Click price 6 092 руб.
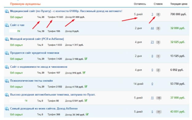The width and height of the screenshot is (192, 120). tap(177, 70)
